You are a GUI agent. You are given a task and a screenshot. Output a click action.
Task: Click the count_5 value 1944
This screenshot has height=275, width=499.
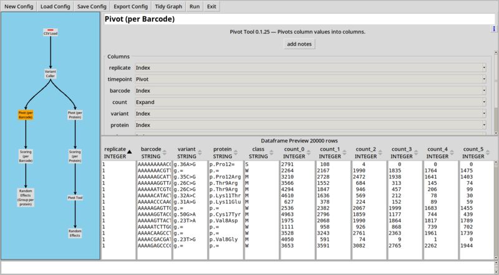tap(467, 246)
